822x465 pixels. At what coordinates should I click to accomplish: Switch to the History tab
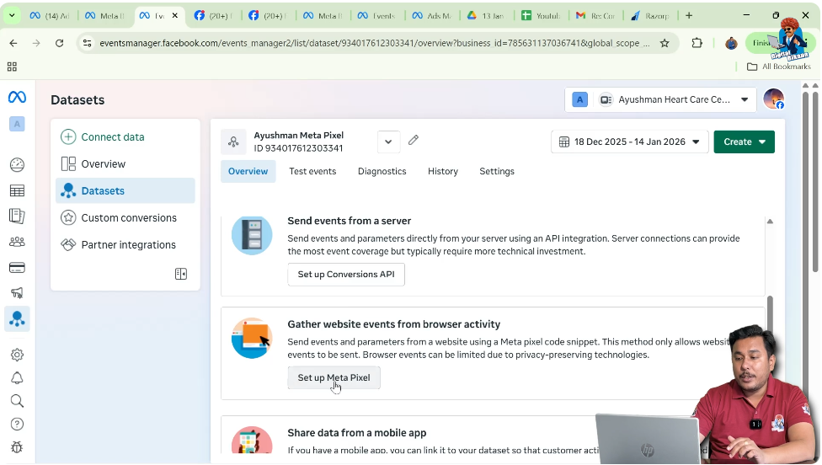click(442, 171)
